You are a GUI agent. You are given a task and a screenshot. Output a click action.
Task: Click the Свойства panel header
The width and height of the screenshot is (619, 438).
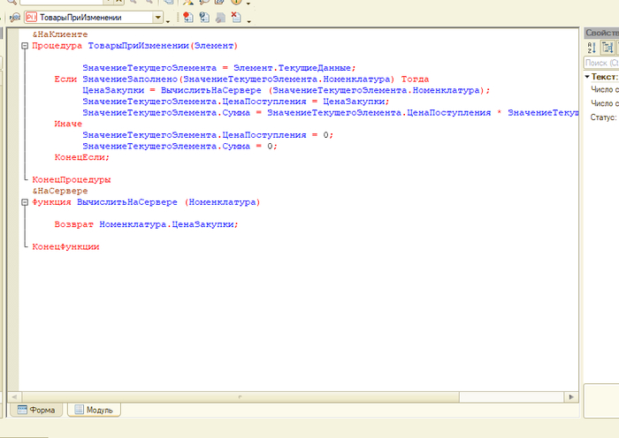coord(601,33)
